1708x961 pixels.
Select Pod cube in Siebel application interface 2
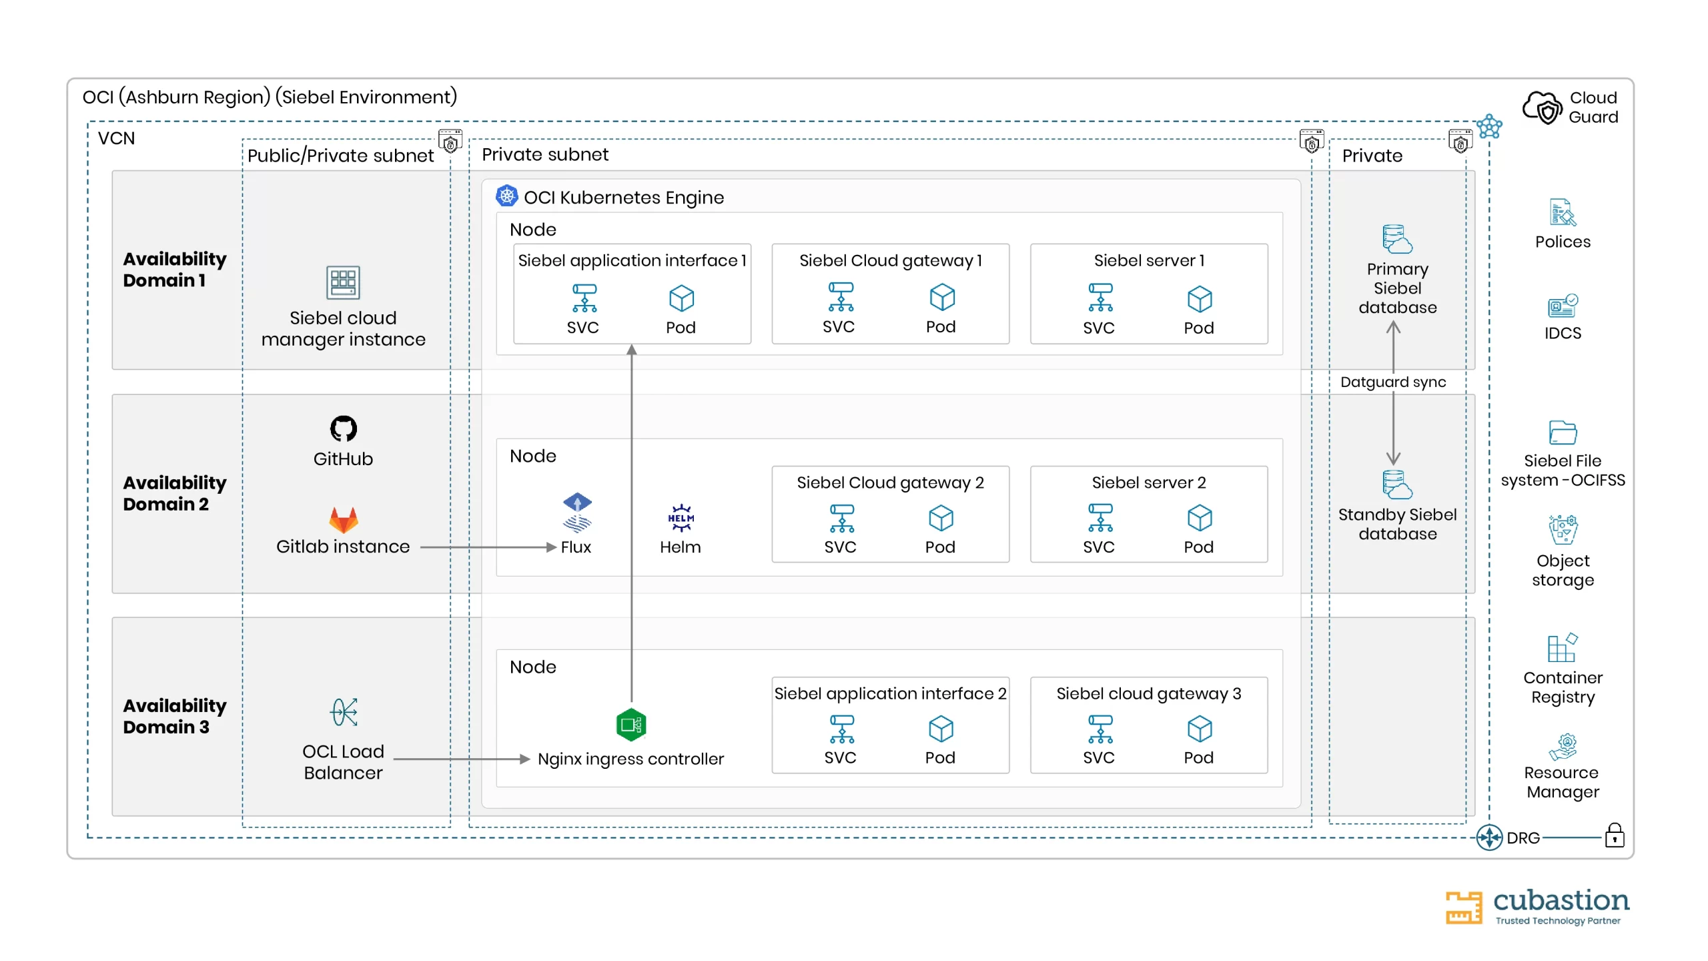tap(941, 729)
